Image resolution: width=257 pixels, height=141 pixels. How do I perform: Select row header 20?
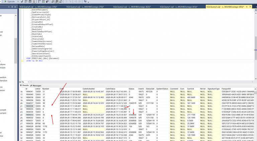tap(21, 103)
